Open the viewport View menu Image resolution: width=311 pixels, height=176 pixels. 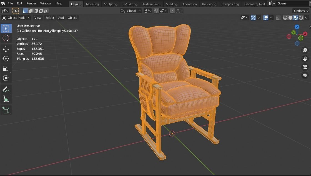click(38, 18)
